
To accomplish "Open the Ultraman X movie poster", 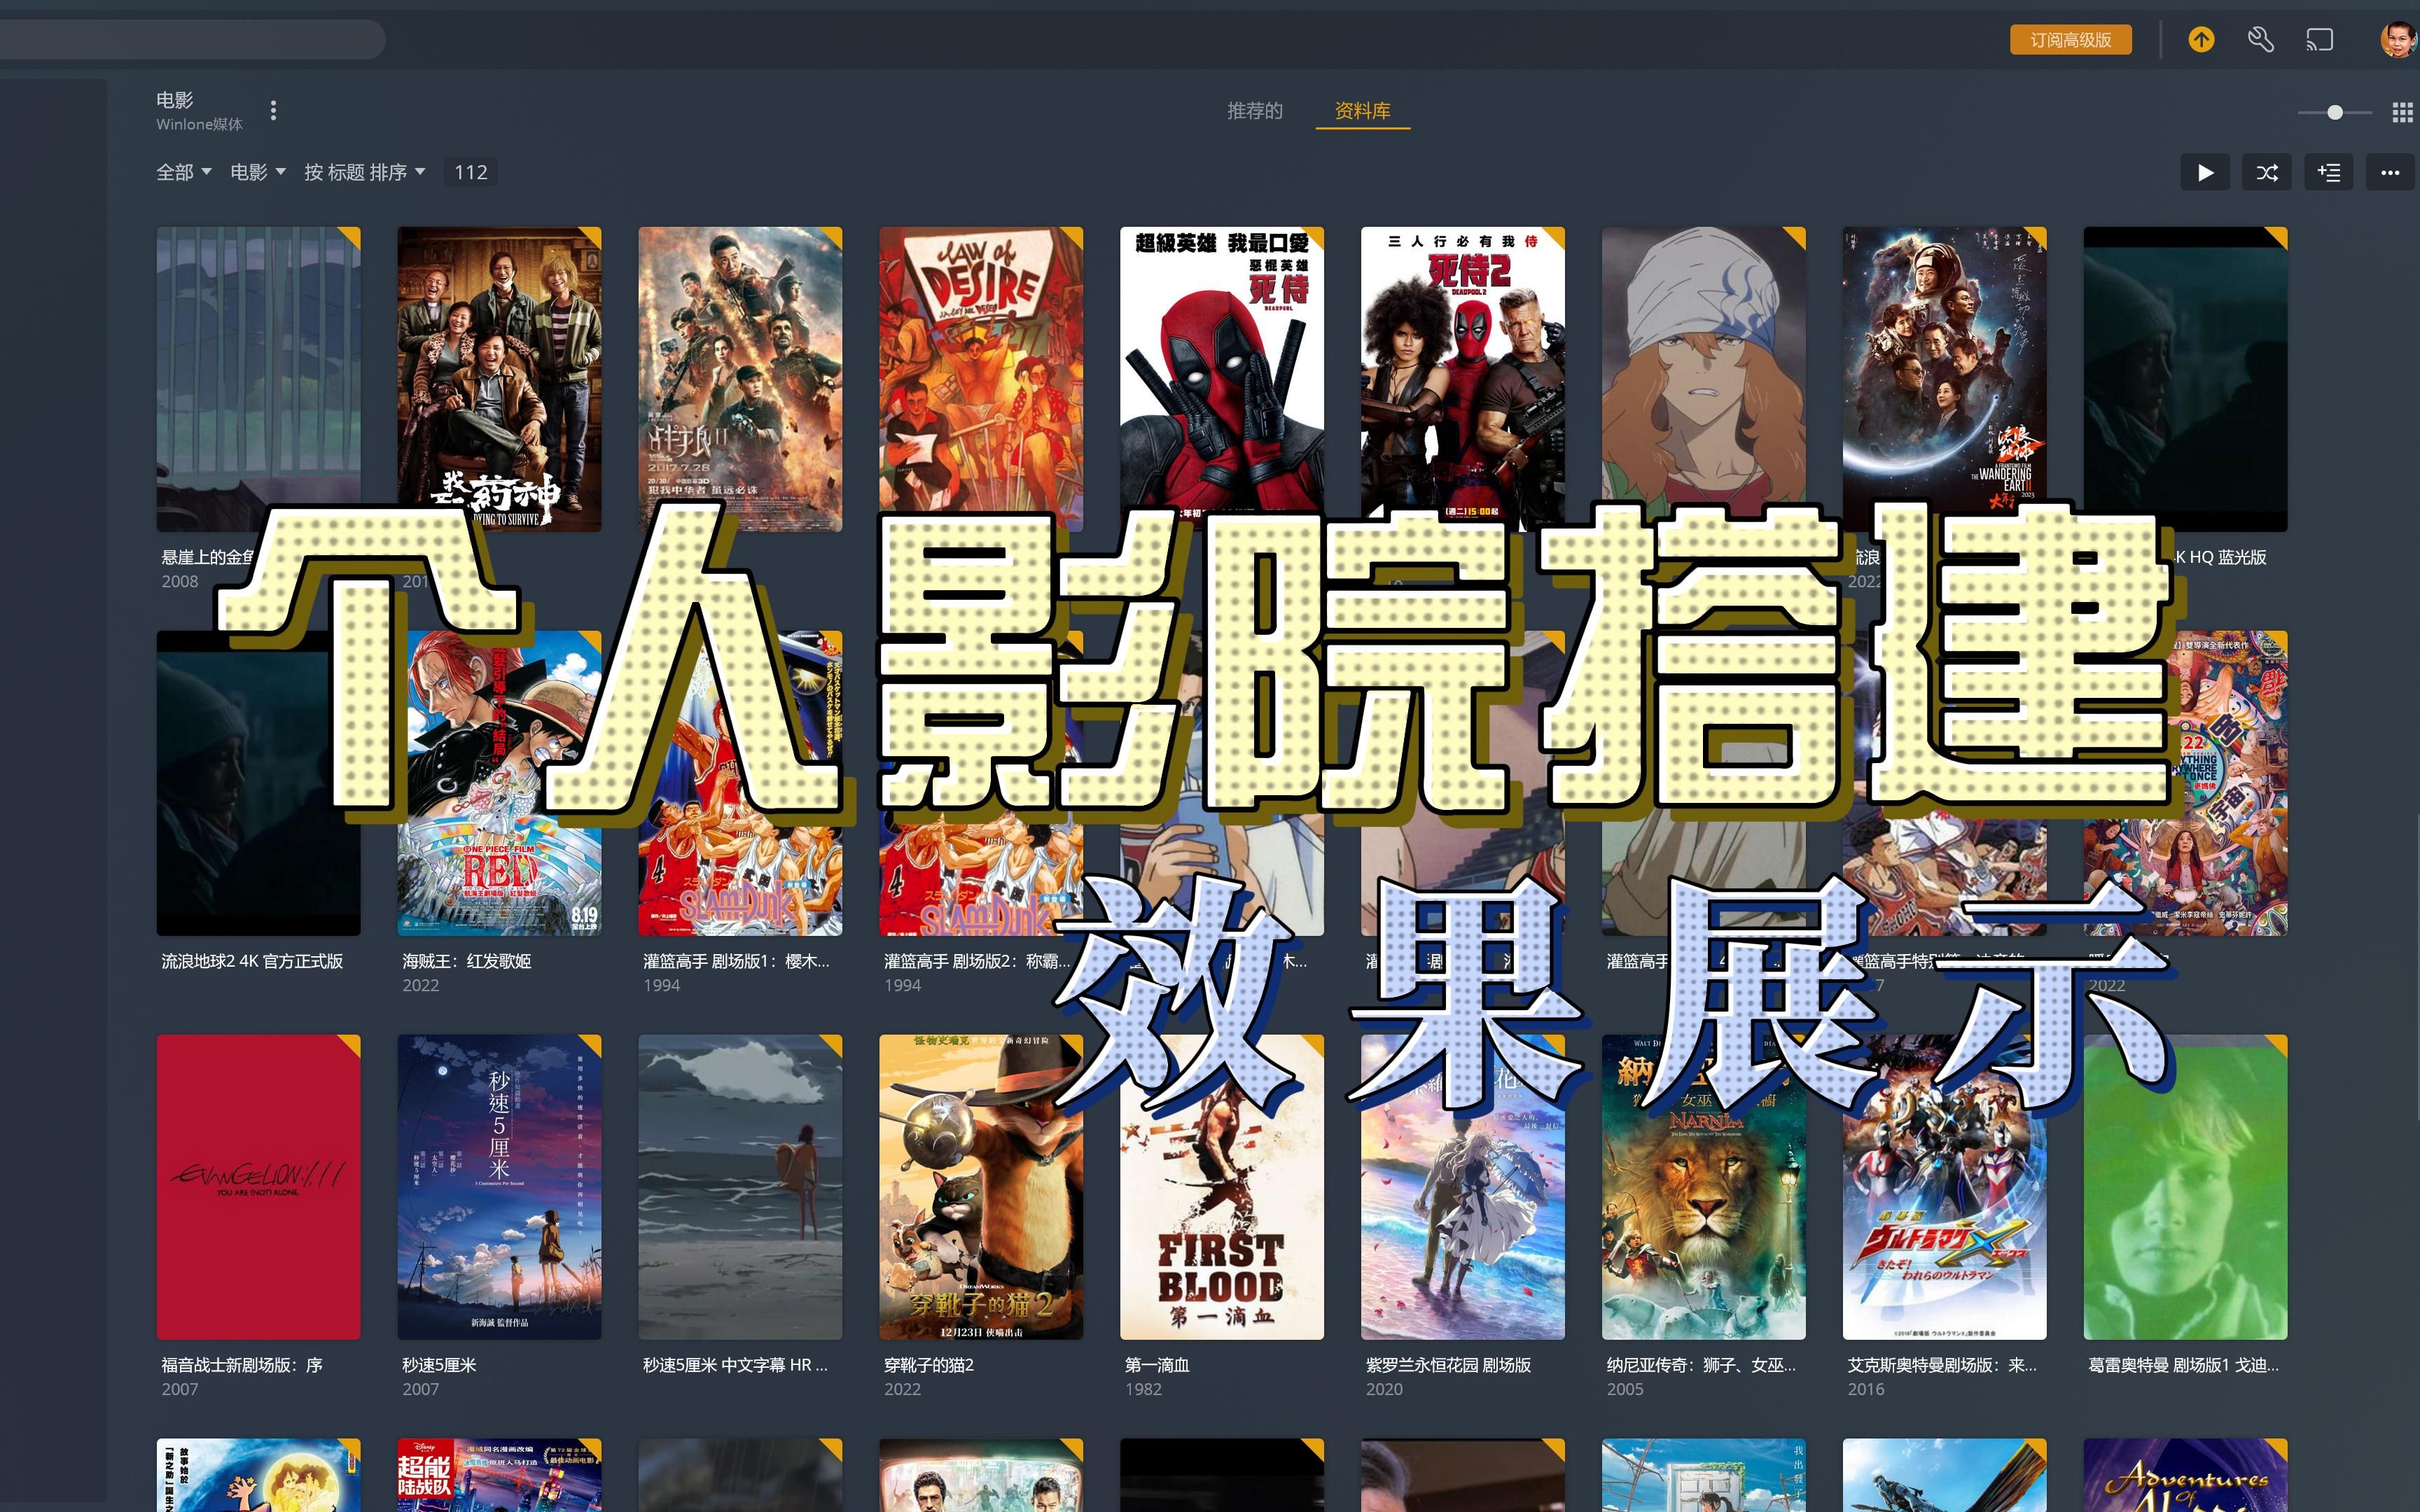I will coord(1945,1187).
